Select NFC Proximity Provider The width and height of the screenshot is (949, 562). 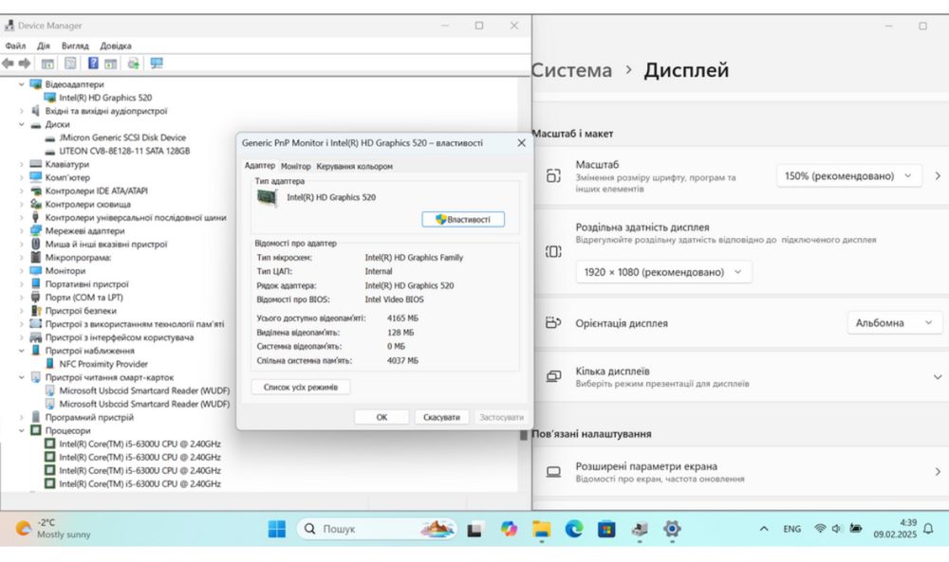[x=103, y=364]
